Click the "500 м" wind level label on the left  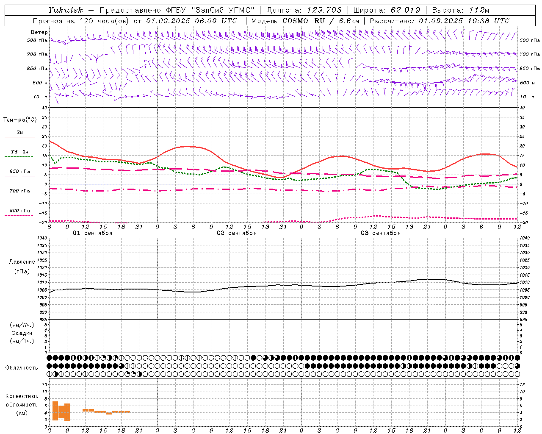point(40,83)
